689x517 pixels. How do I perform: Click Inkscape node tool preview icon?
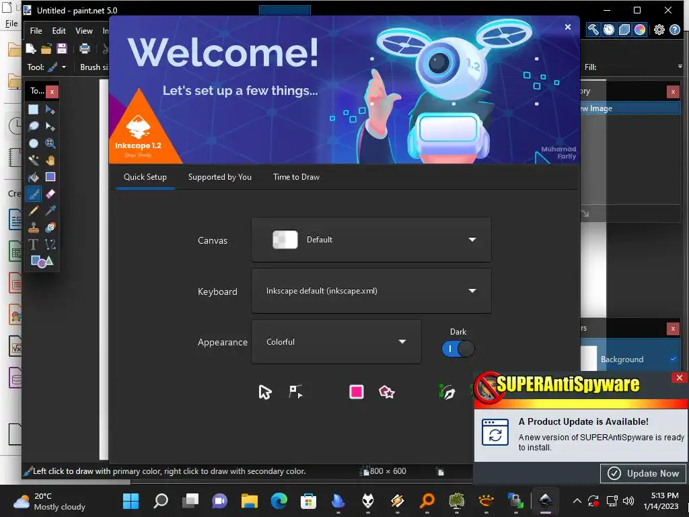point(296,392)
